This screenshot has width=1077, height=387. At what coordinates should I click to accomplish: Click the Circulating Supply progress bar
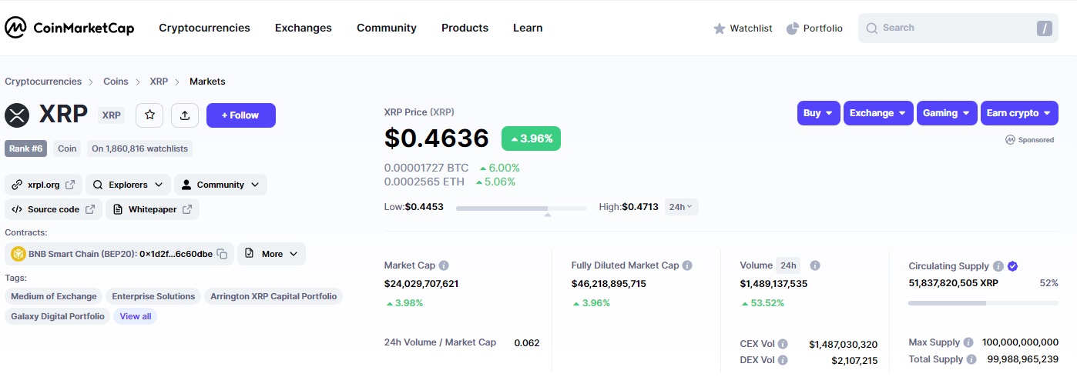coord(983,303)
